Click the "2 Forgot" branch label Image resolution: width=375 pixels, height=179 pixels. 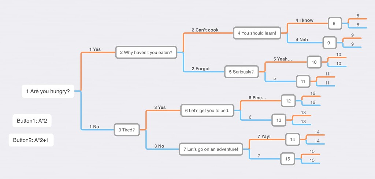[200, 68]
